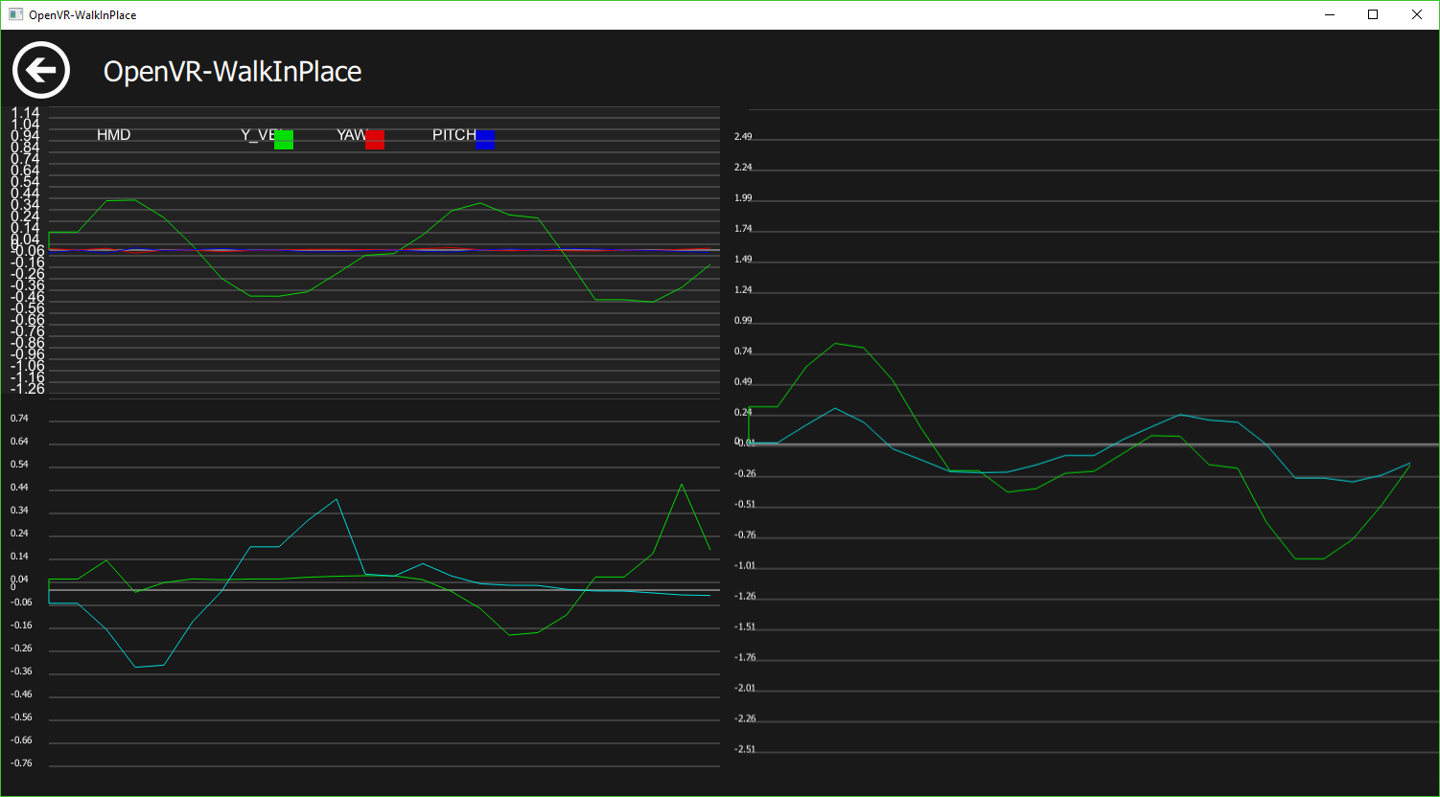Image resolution: width=1440 pixels, height=797 pixels.
Task: Click the -2.26 axis value
Action: click(x=745, y=719)
